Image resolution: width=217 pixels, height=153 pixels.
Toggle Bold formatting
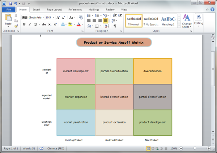[24, 25]
